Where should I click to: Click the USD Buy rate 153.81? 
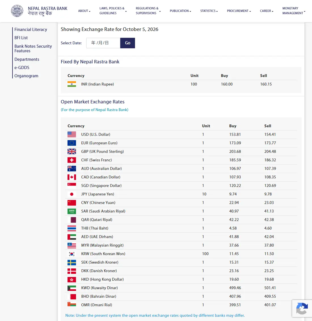click(235, 134)
